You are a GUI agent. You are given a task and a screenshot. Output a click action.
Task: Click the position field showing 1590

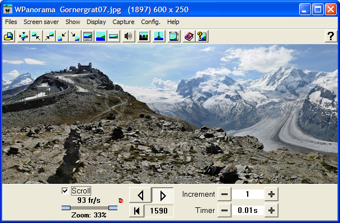pos(159,211)
